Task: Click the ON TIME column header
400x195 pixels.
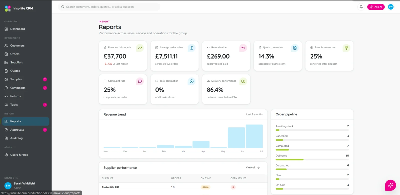Action: coord(206,178)
